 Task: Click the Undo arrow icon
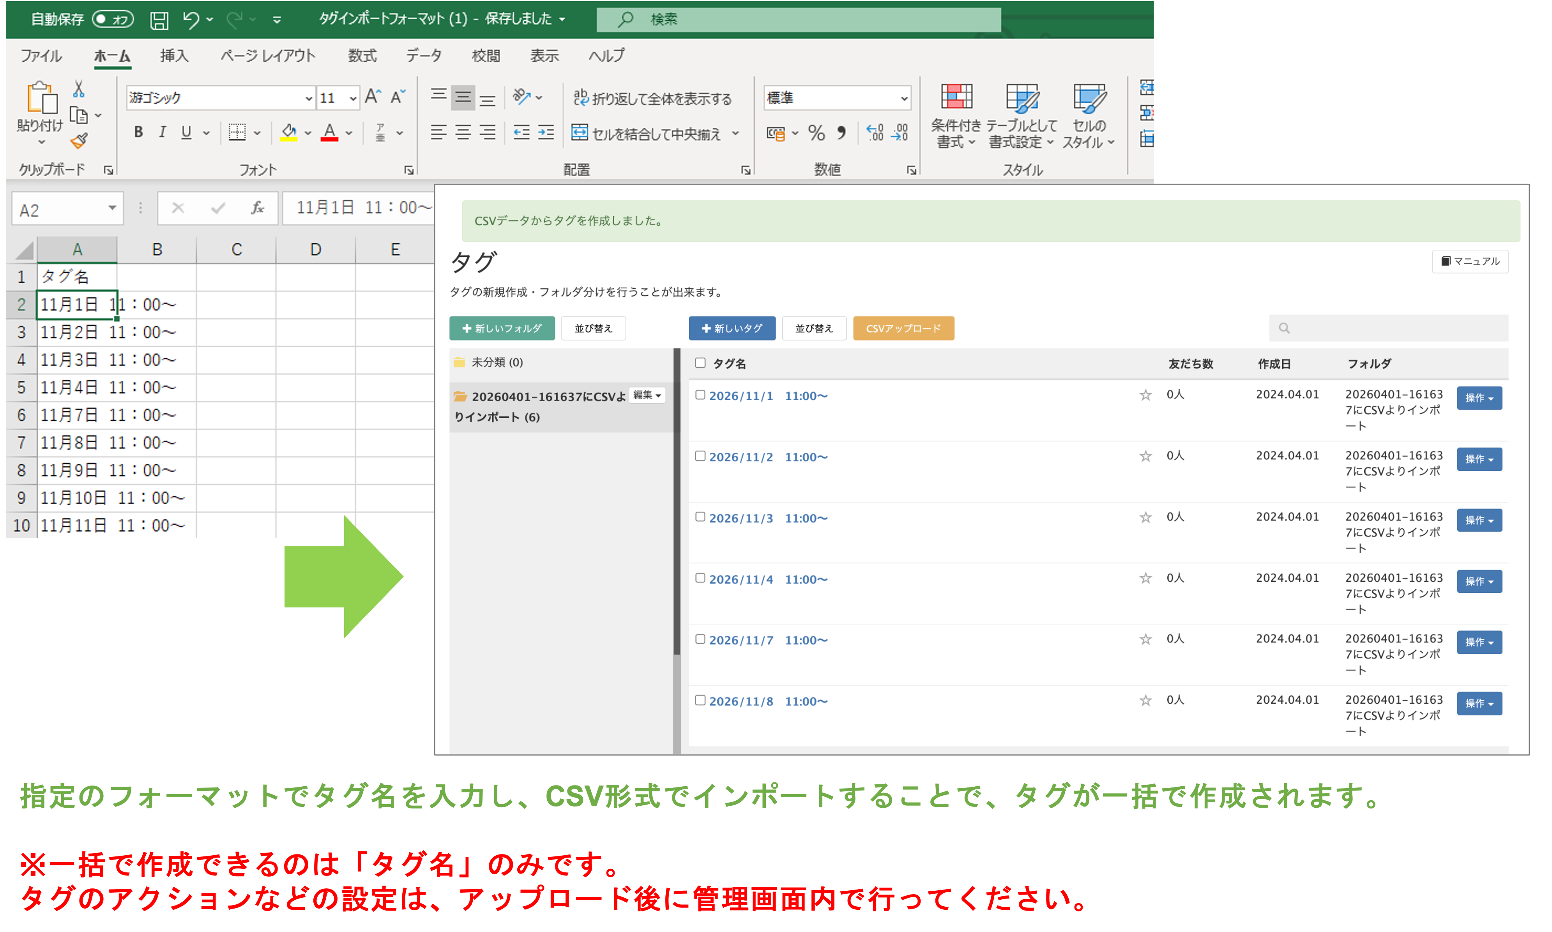tap(191, 20)
